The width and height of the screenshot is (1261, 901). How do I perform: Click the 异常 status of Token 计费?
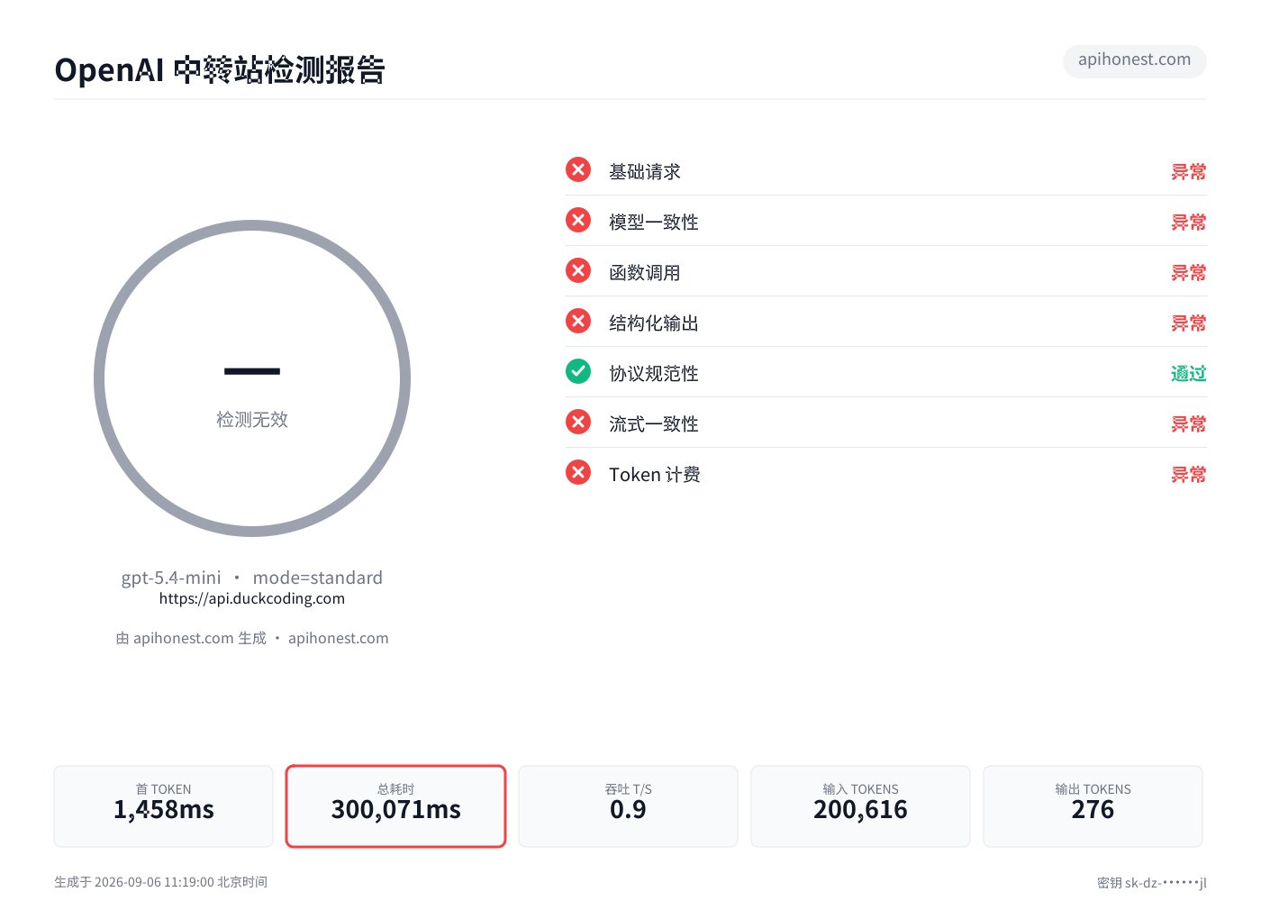click(1188, 474)
